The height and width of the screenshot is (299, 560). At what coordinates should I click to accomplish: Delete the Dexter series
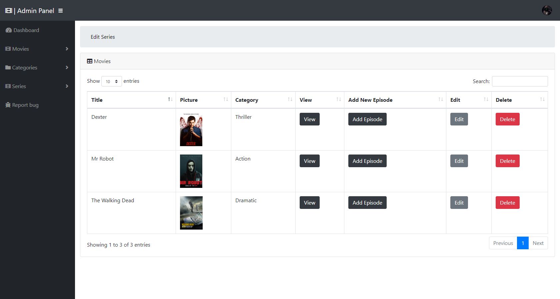(507, 119)
